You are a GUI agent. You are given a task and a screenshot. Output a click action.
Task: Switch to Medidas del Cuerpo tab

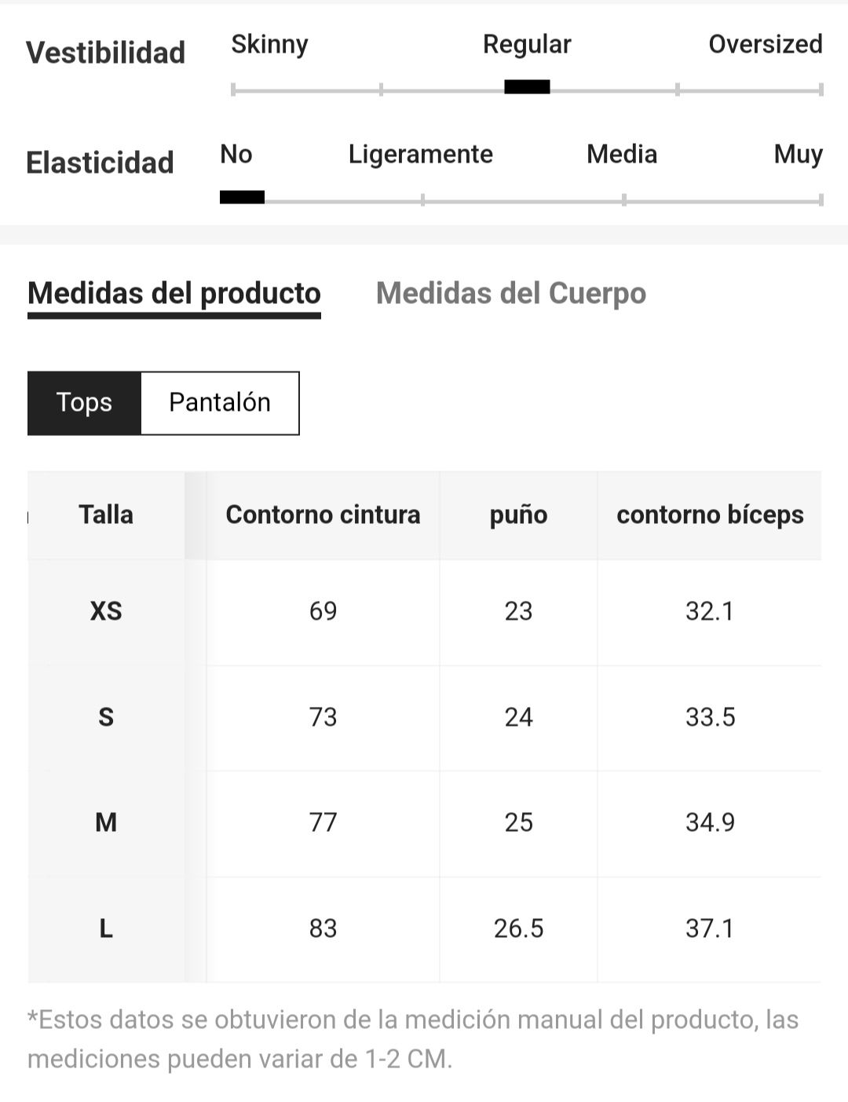511,293
